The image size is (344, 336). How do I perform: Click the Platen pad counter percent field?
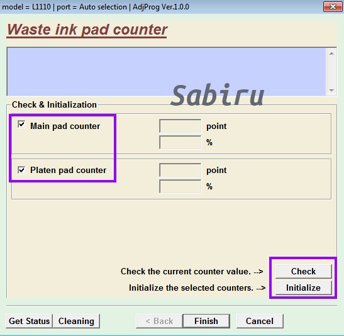(x=180, y=186)
